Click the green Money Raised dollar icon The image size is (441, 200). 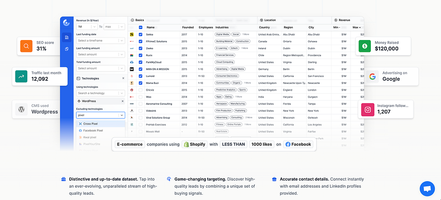365,46
